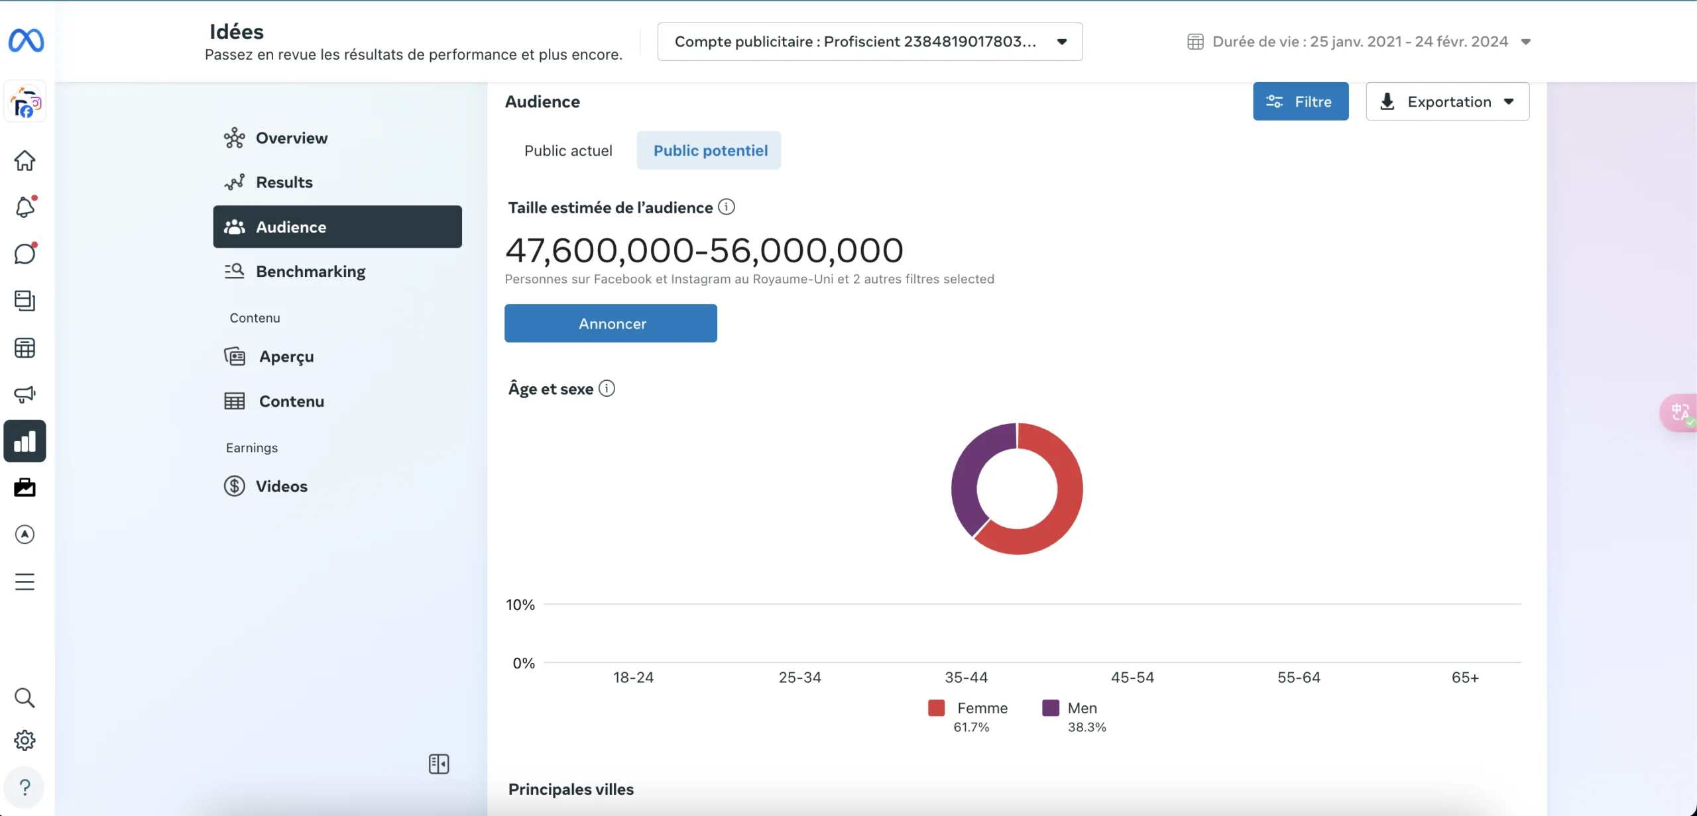Screen dimensions: 1697x816
Task: Click the Meta logo icon
Action: point(26,40)
